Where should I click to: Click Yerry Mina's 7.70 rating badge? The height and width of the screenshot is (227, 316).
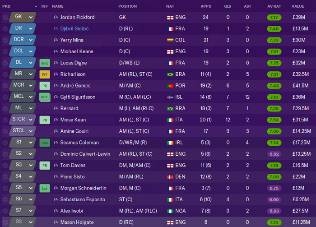tap(274, 40)
